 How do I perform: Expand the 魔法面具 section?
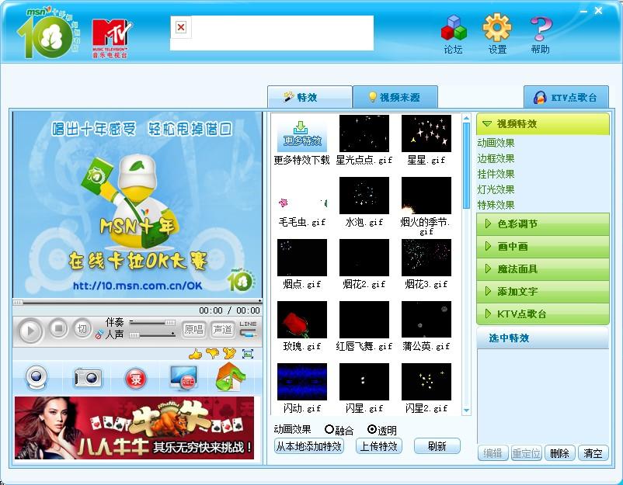click(x=543, y=269)
